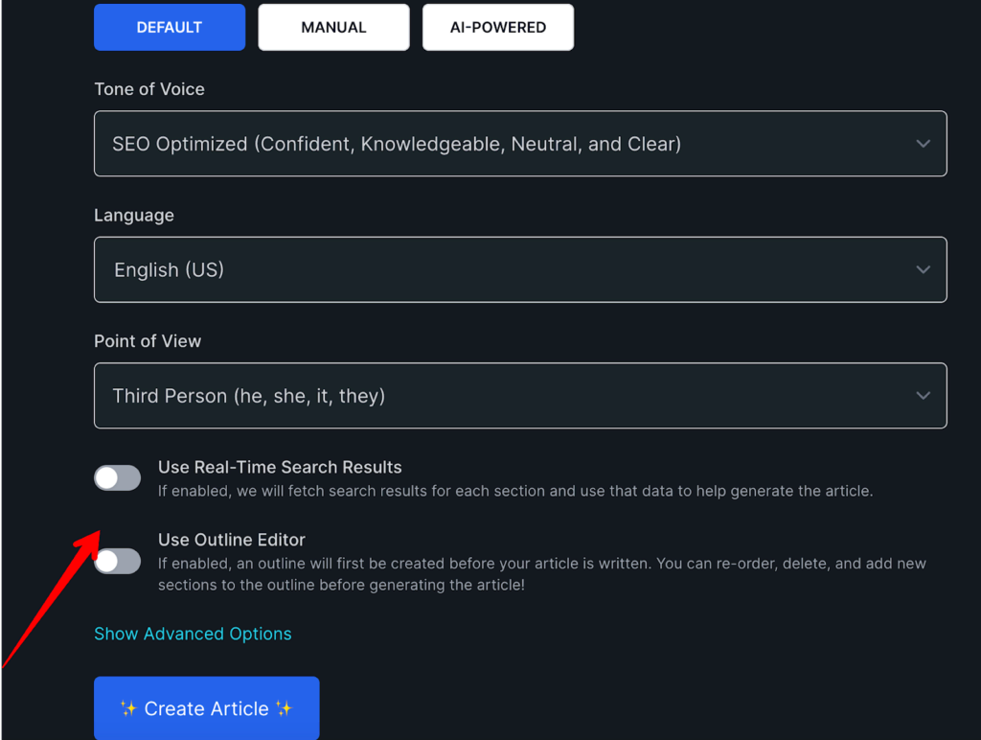Image resolution: width=981 pixels, height=740 pixels.
Task: Click the "Tone of Voice" field label
Action: (149, 89)
